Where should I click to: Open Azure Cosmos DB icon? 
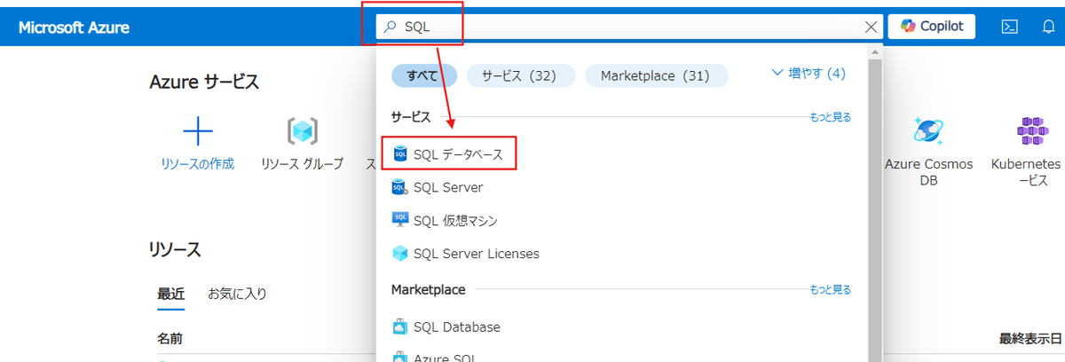929,131
